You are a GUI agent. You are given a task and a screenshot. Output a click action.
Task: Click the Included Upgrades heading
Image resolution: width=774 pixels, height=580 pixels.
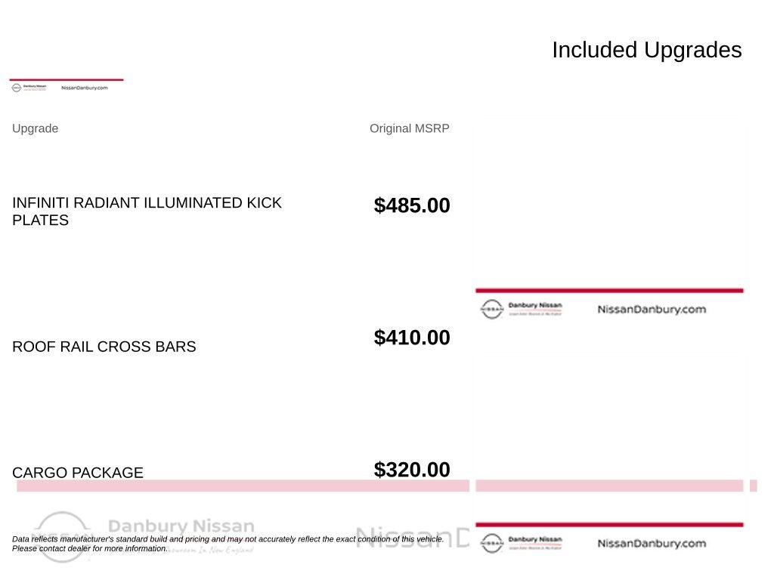click(x=647, y=50)
